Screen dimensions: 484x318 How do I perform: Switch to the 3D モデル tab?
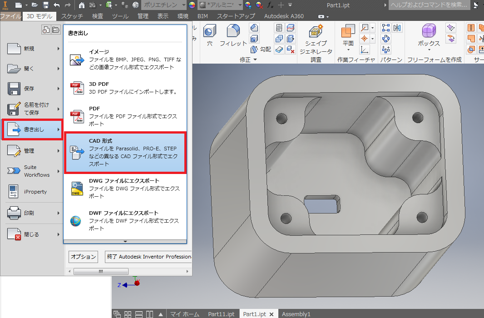coord(40,16)
